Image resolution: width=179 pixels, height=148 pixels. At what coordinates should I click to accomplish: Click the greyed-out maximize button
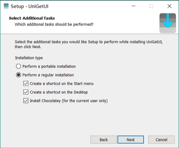[151, 6]
